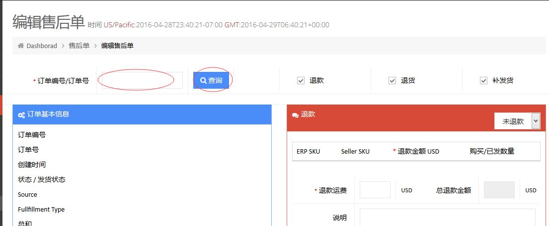
Task: Click the home icon before Dashborad
Action: pos(21,46)
